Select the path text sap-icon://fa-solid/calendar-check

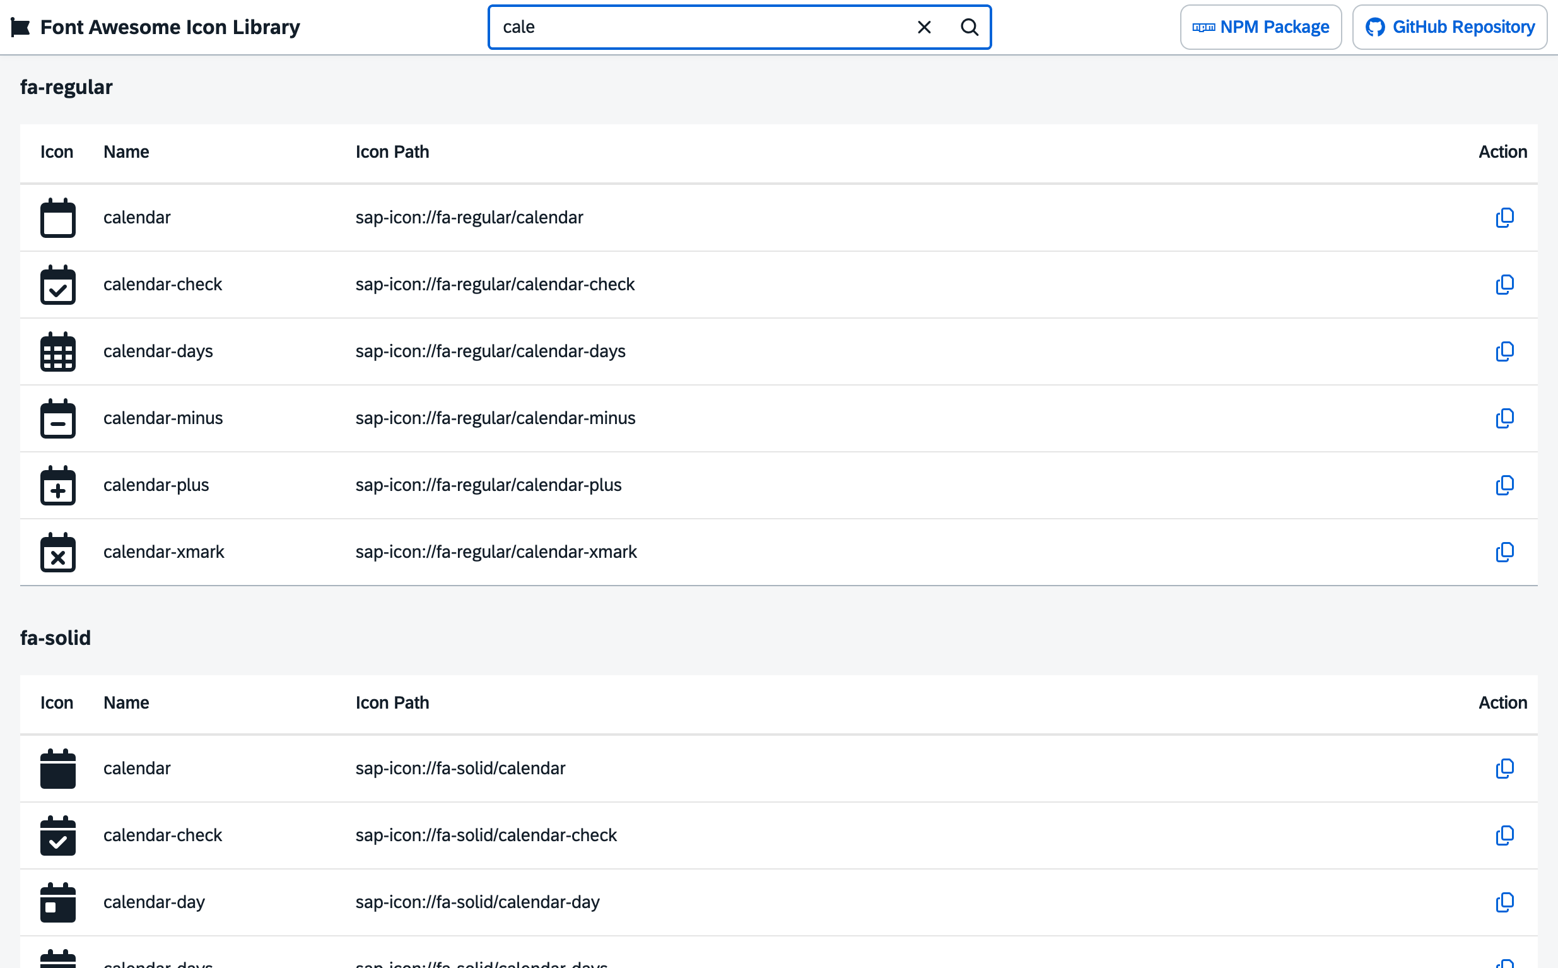(x=486, y=835)
